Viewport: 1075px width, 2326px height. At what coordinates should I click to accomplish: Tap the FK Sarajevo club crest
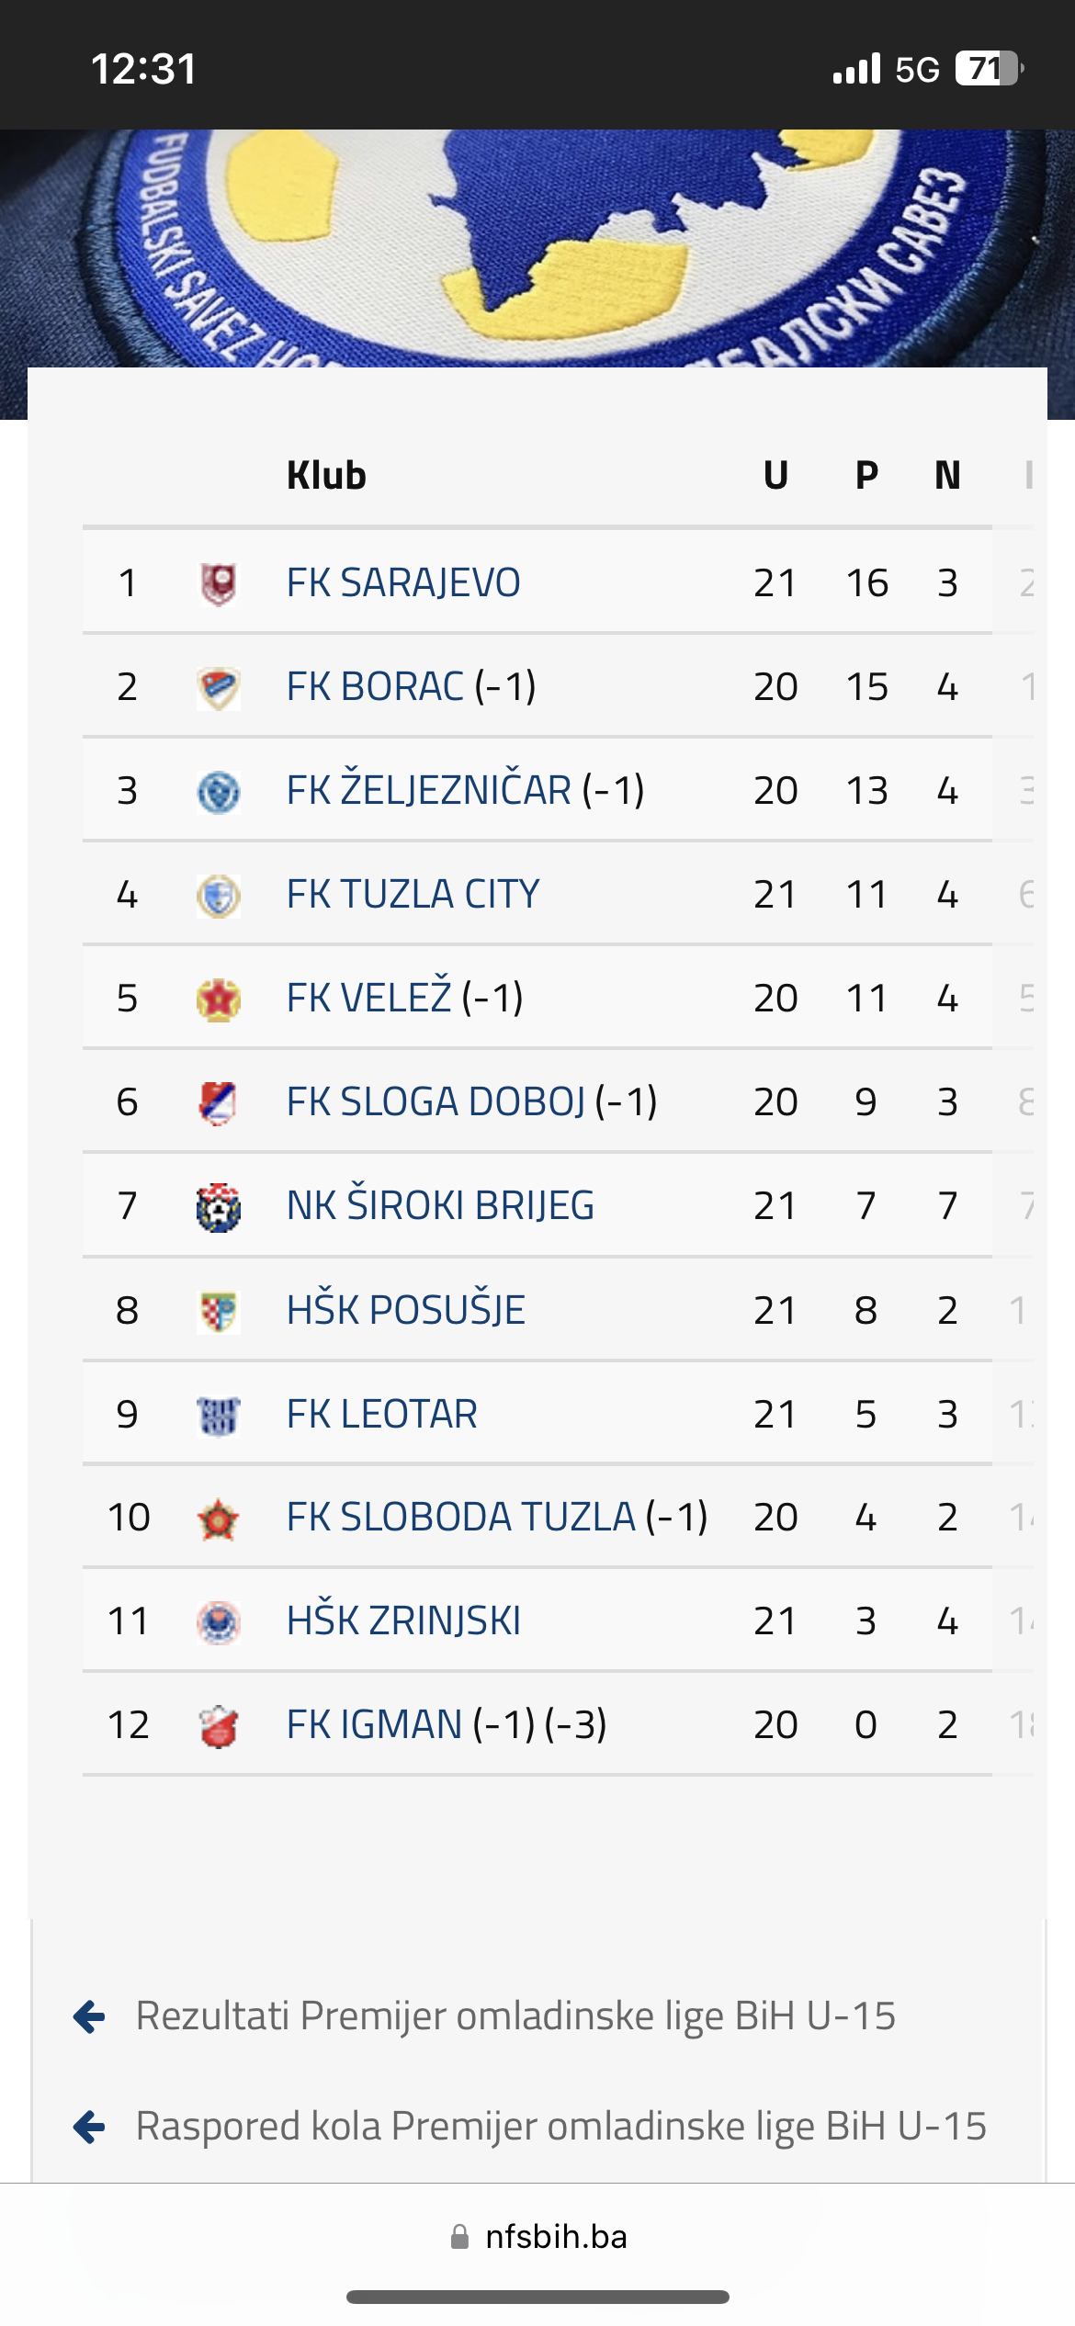point(219,583)
